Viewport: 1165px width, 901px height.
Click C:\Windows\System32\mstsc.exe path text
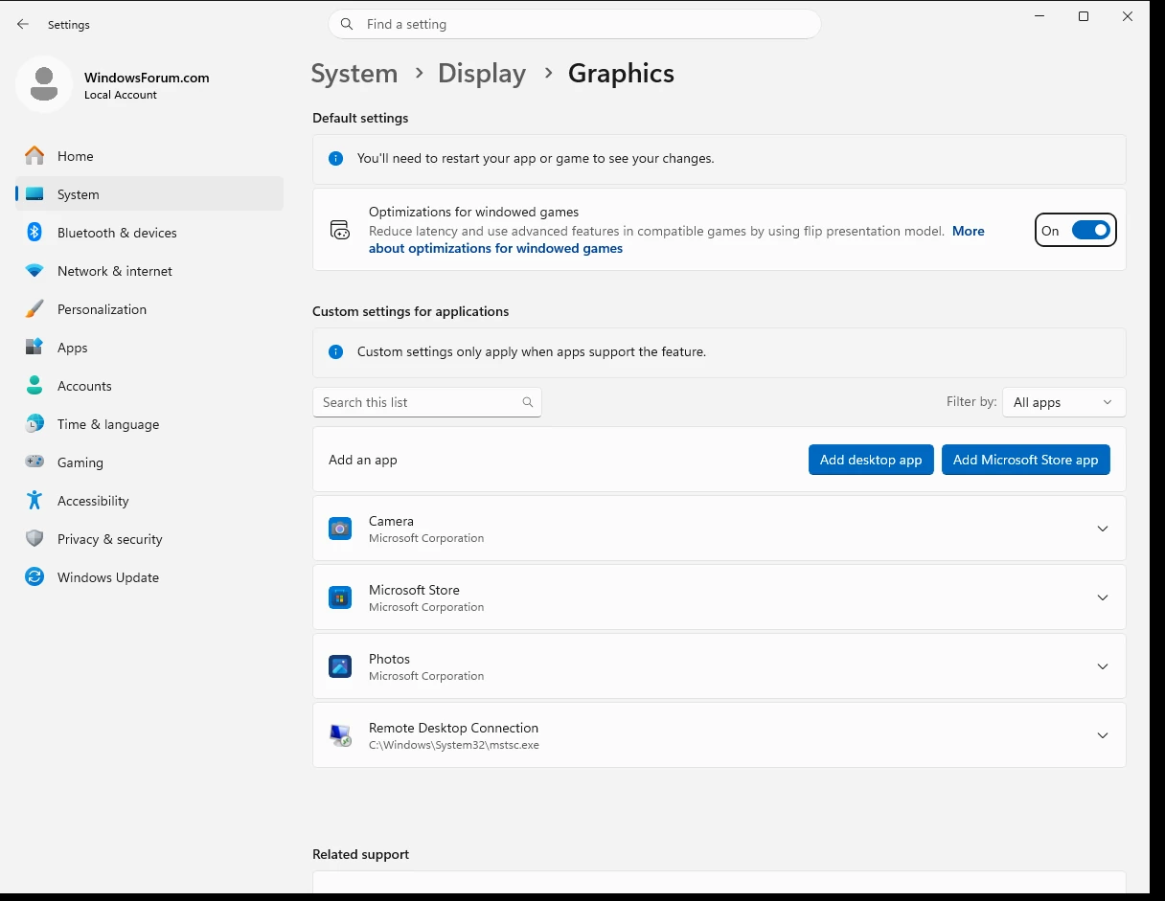454,745
